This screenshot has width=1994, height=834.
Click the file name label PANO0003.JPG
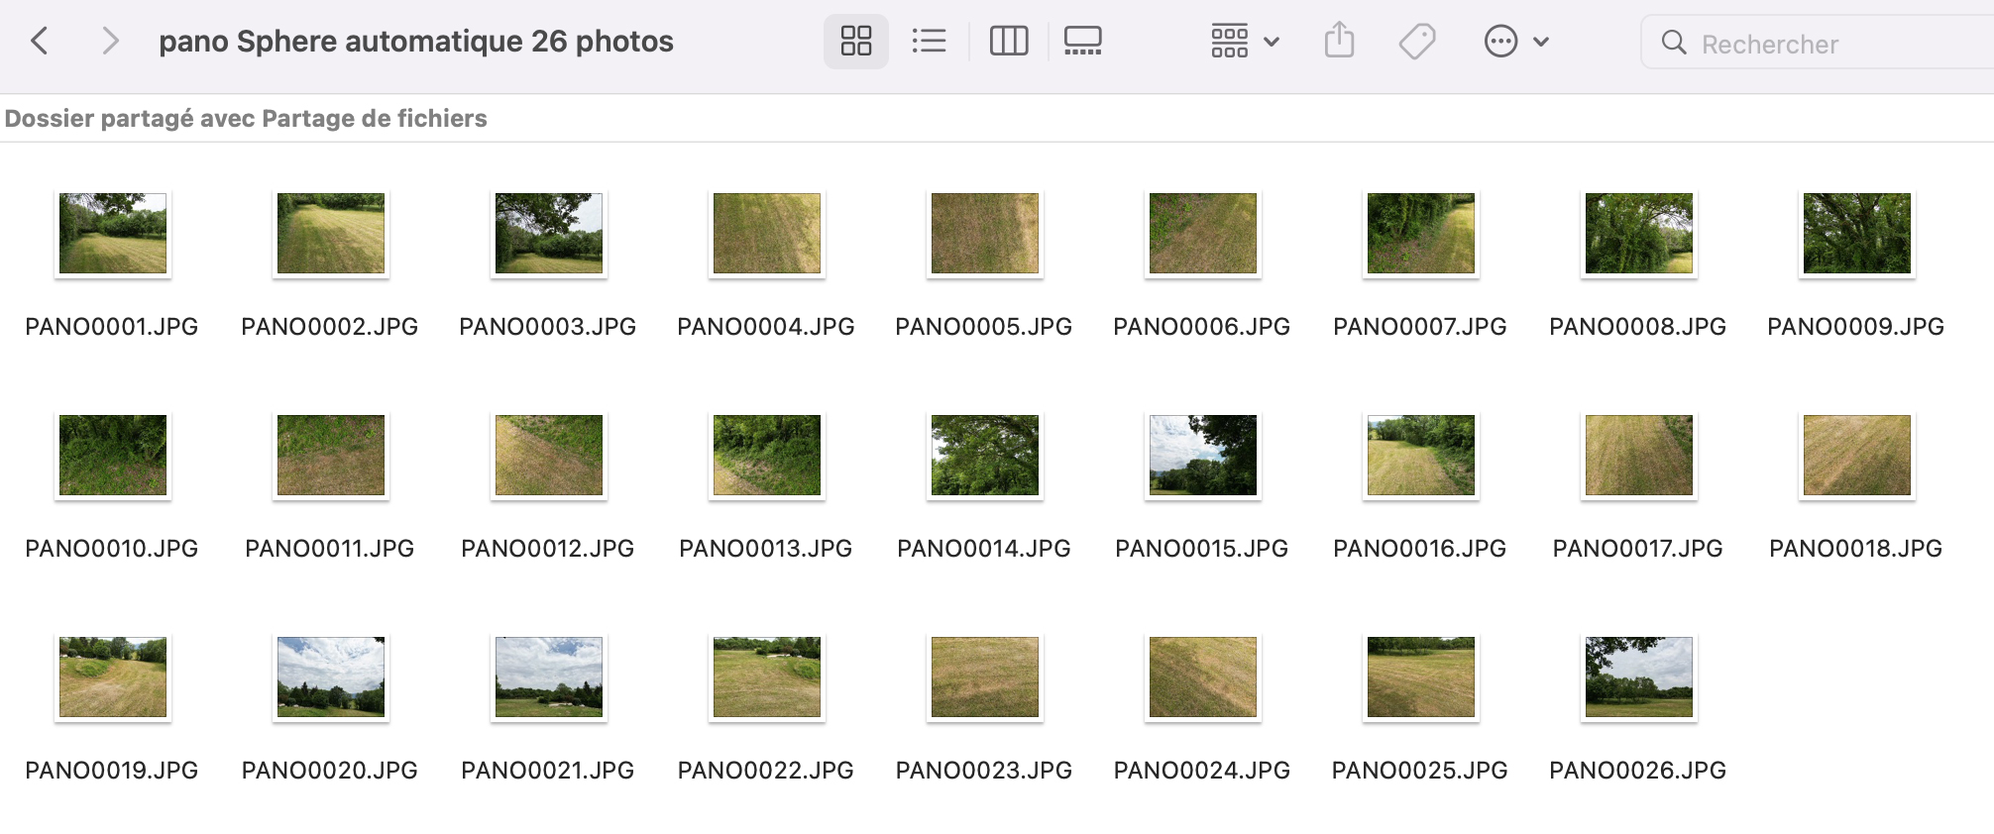tap(548, 327)
